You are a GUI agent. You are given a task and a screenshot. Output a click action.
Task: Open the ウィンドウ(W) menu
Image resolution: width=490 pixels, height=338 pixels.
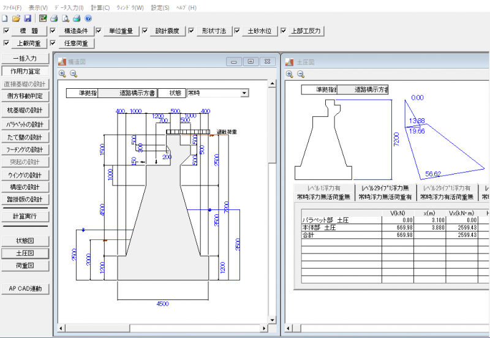(x=130, y=7)
